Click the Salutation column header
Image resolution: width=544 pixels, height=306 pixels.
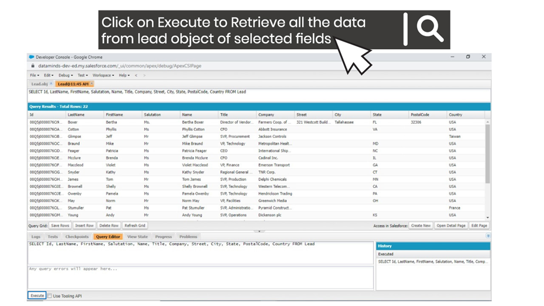pos(161,115)
